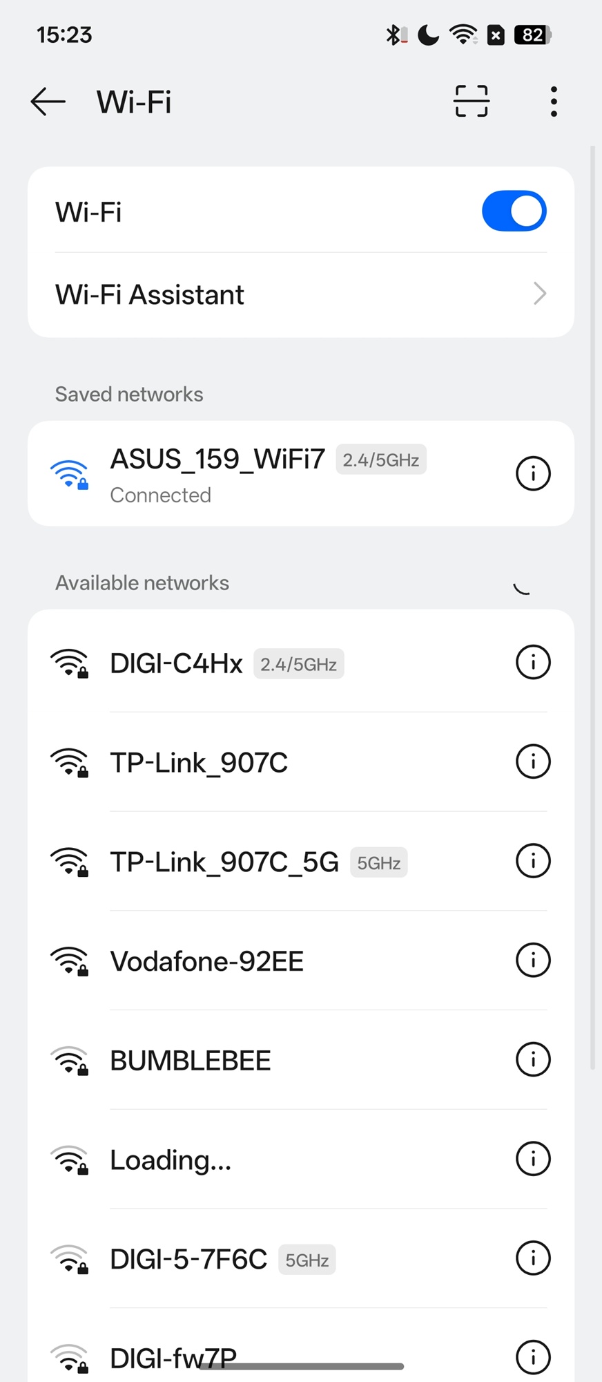The width and height of the screenshot is (602, 1382).
Task: Connect to Vodafone-92EE network
Action: (207, 961)
